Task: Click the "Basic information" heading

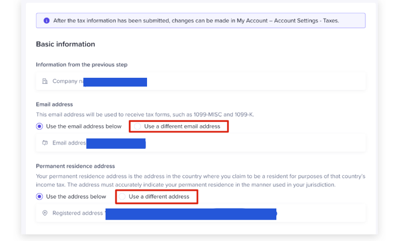Action: tap(65, 44)
